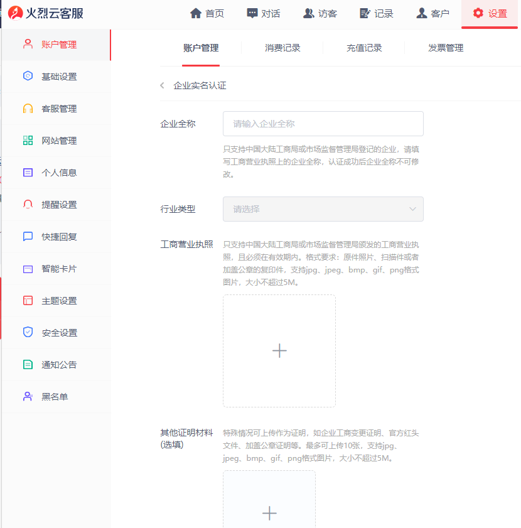Switch to the 充值记录 tab
The height and width of the screenshot is (528, 521).
pyautogui.click(x=364, y=48)
